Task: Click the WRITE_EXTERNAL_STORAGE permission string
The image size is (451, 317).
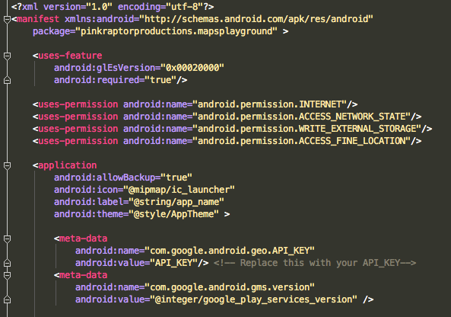Action: point(307,129)
